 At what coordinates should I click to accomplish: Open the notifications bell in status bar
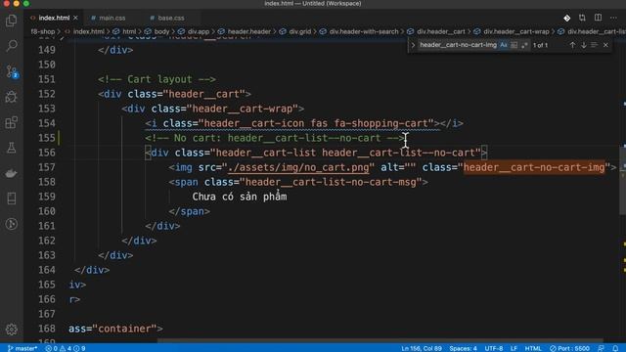click(x=615, y=348)
